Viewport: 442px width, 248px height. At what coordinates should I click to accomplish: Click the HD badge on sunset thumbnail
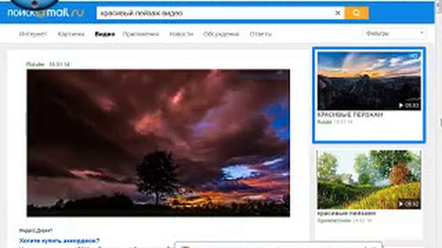(x=414, y=56)
